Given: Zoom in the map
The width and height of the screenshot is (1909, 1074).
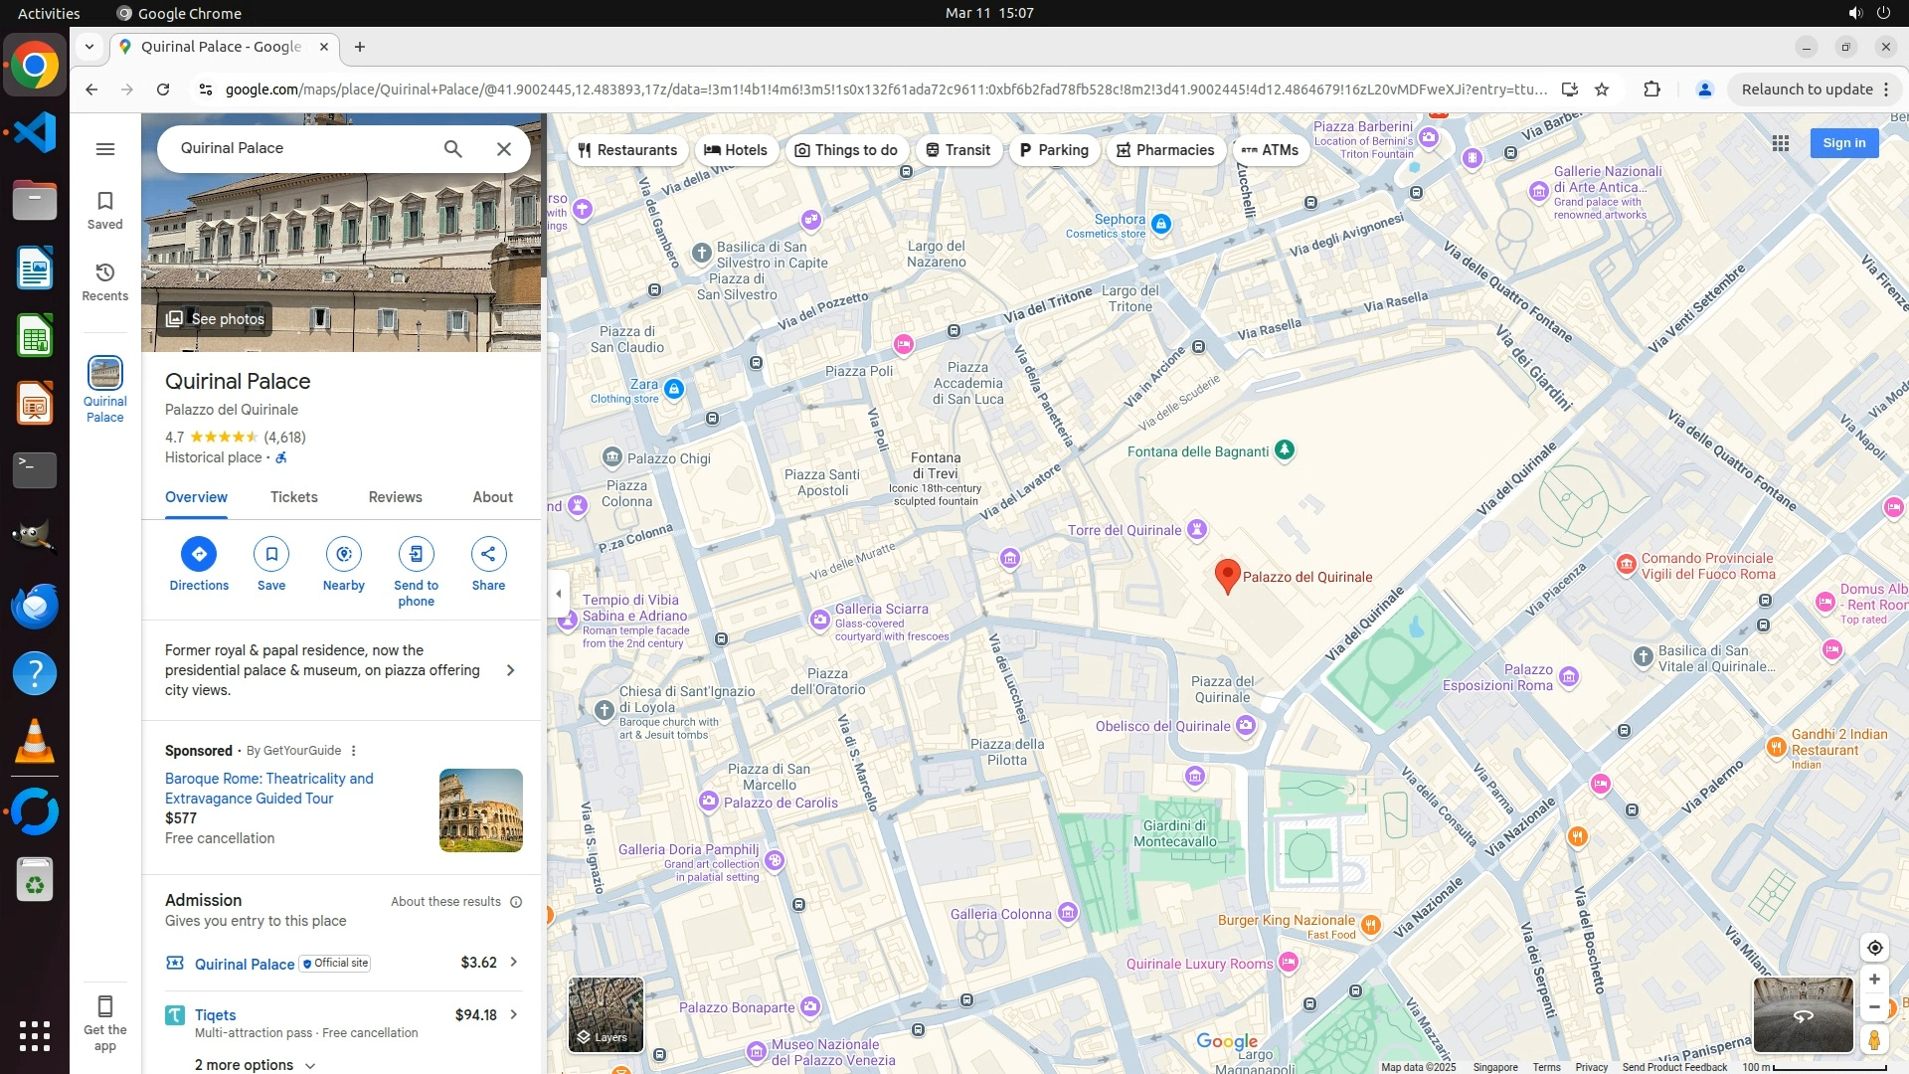Looking at the screenshot, I should point(1874,980).
